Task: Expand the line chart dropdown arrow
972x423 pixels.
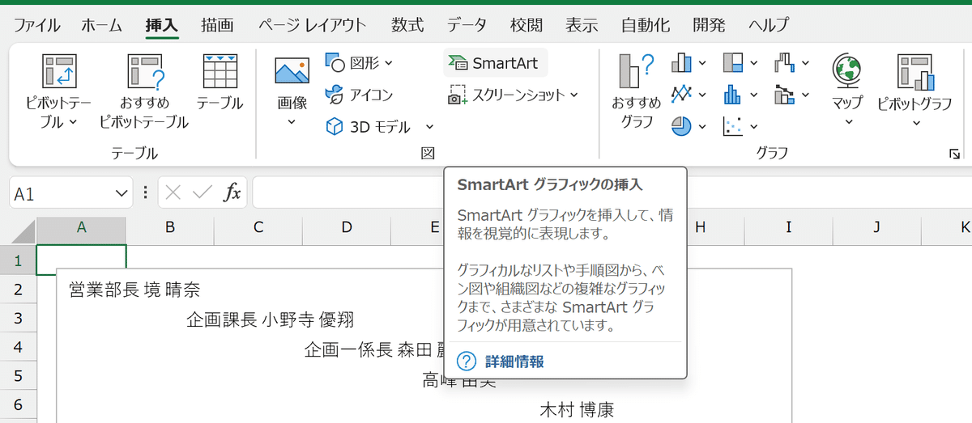Action: coord(702,95)
